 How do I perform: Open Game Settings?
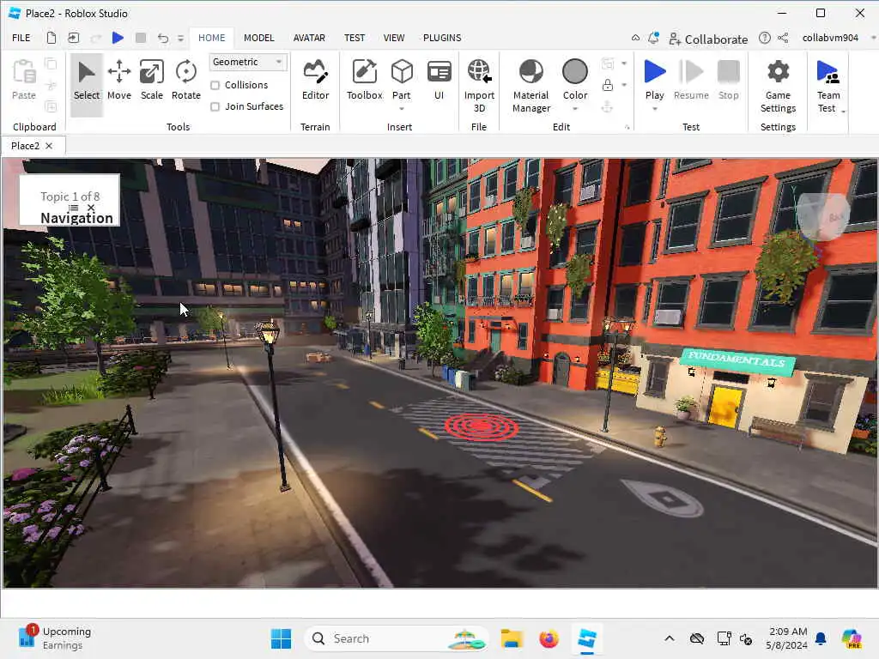778,86
